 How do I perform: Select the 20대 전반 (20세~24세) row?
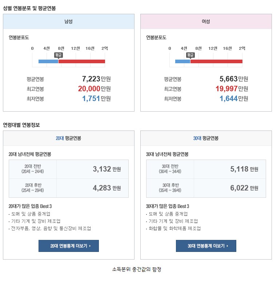click(x=69, y=169)
